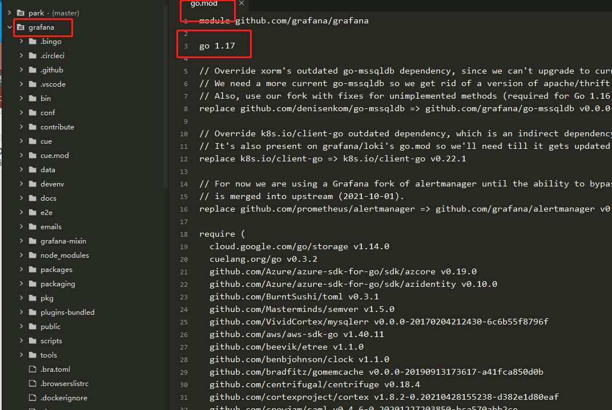Click 'cuelang.org/go v0.3.2' line
This screenshot has height=410, width=612.
[x=263, y=259]
